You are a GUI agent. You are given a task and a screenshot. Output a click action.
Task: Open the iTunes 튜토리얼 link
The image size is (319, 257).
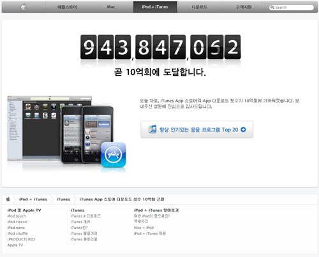(x=84, y=239)
